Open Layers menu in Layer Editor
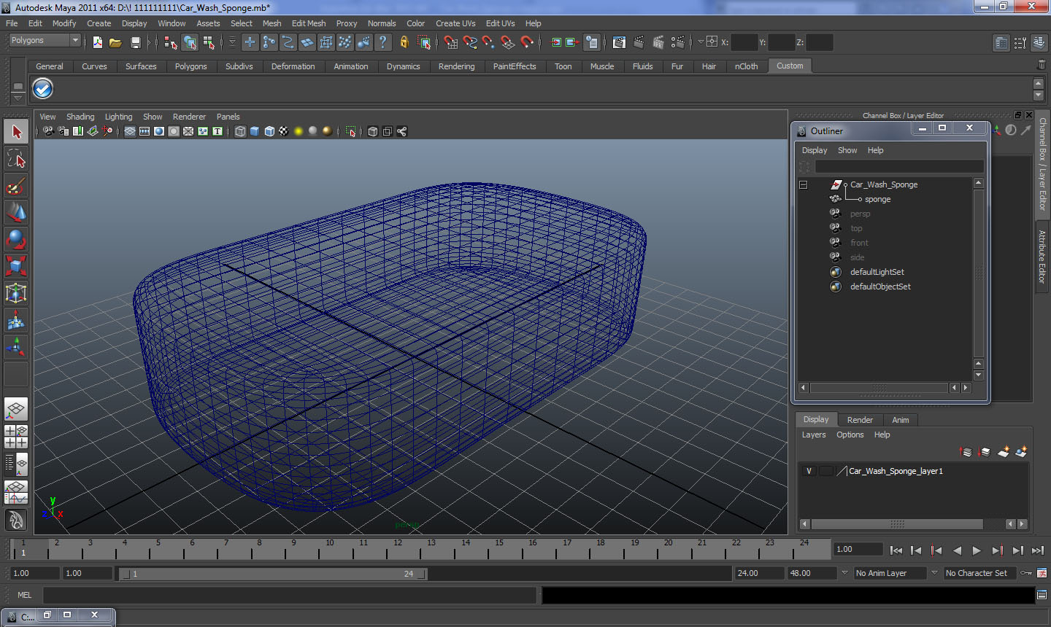 (814, 435)
